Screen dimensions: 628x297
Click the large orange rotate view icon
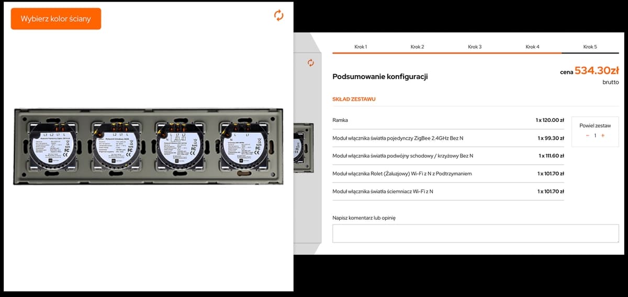point(278,16)
